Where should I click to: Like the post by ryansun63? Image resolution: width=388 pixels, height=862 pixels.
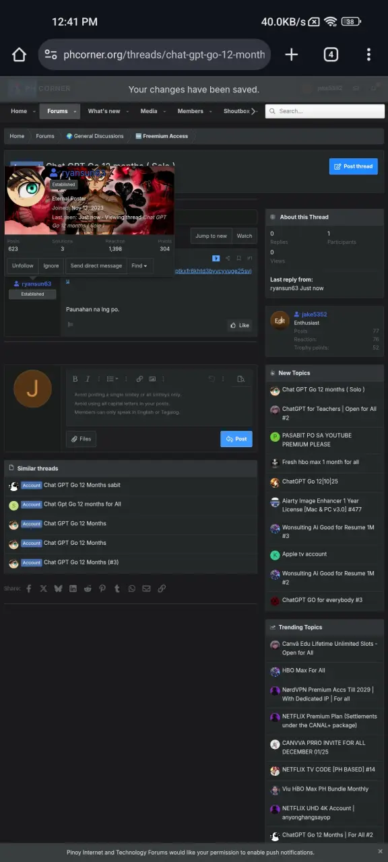point(239,325)
